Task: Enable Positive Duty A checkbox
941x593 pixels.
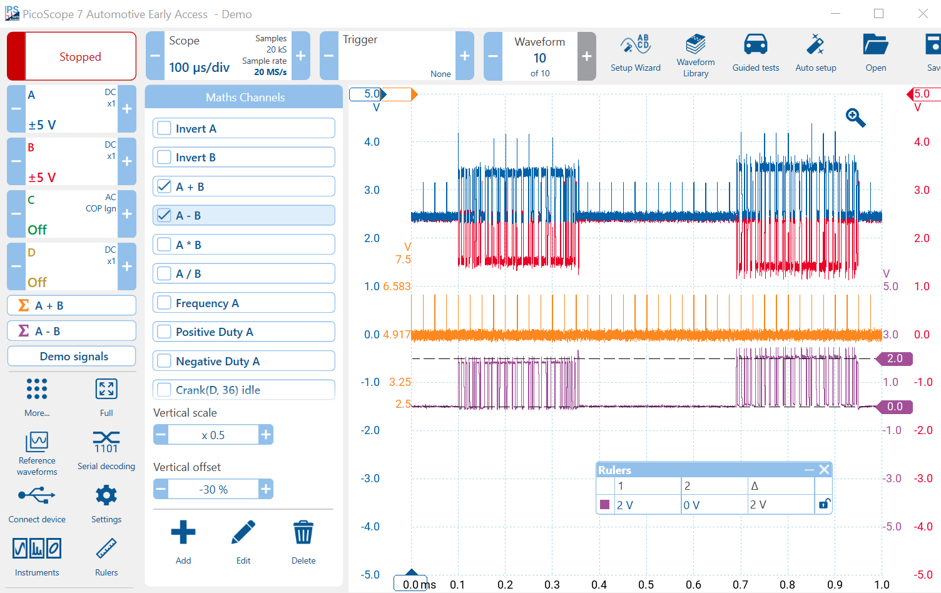Action: (164, 332)
